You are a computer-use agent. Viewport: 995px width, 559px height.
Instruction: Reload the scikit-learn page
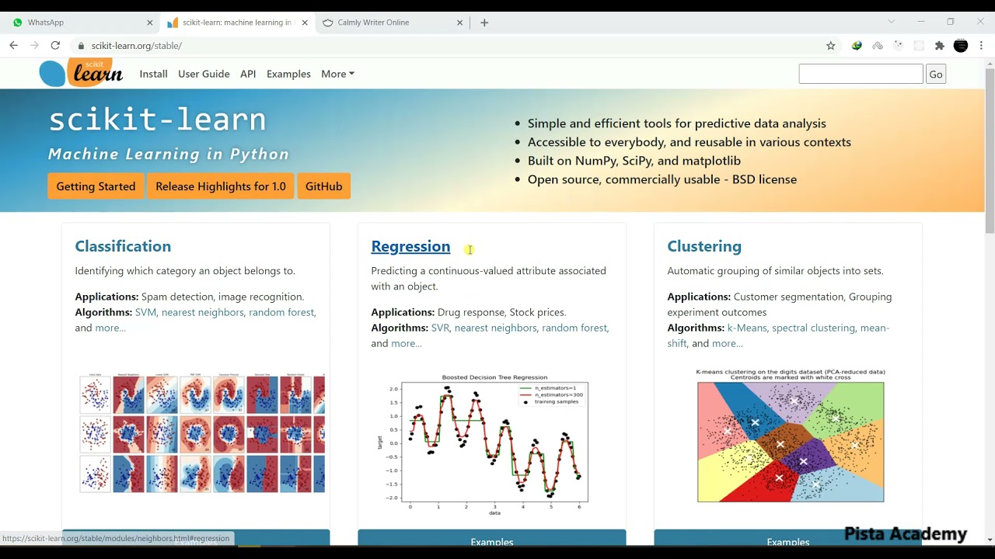coord(55,46)
